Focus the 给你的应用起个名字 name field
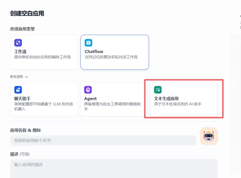Image resolution: width=241 pixels, height=178 pixels. tap(103, 140)
